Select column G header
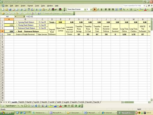Screen dimensions: 153x115 [79, 19]
